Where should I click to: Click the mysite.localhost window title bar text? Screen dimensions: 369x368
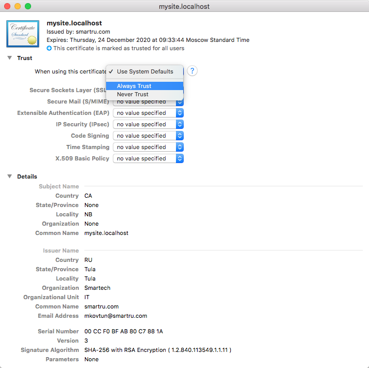tap(184, 6)
